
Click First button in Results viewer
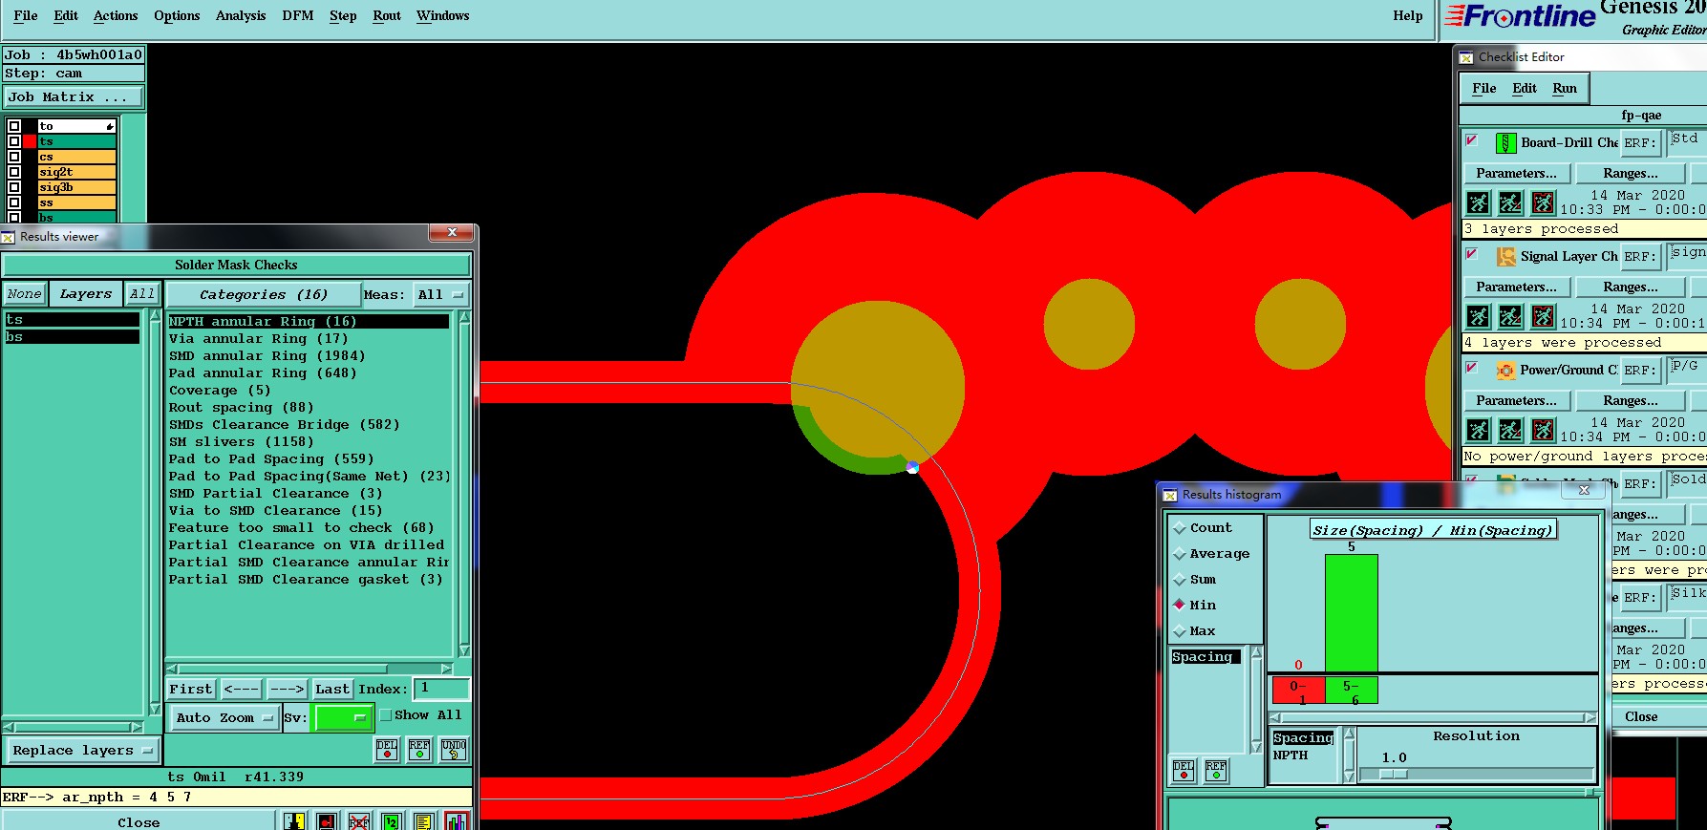click(191, 689)
